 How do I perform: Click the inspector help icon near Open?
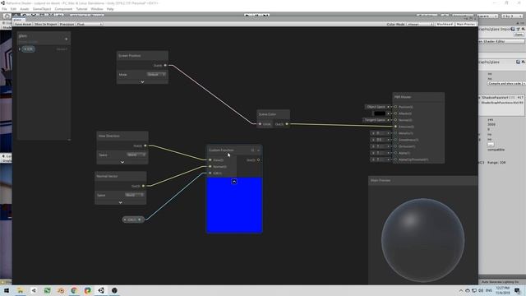513,30
